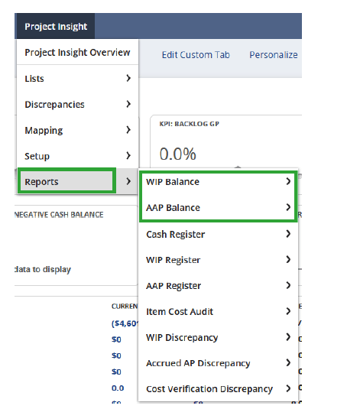Click the WIP Balance arrow icon
The height and width of the screenshot is (409, 360).
[x=288, y=181]
